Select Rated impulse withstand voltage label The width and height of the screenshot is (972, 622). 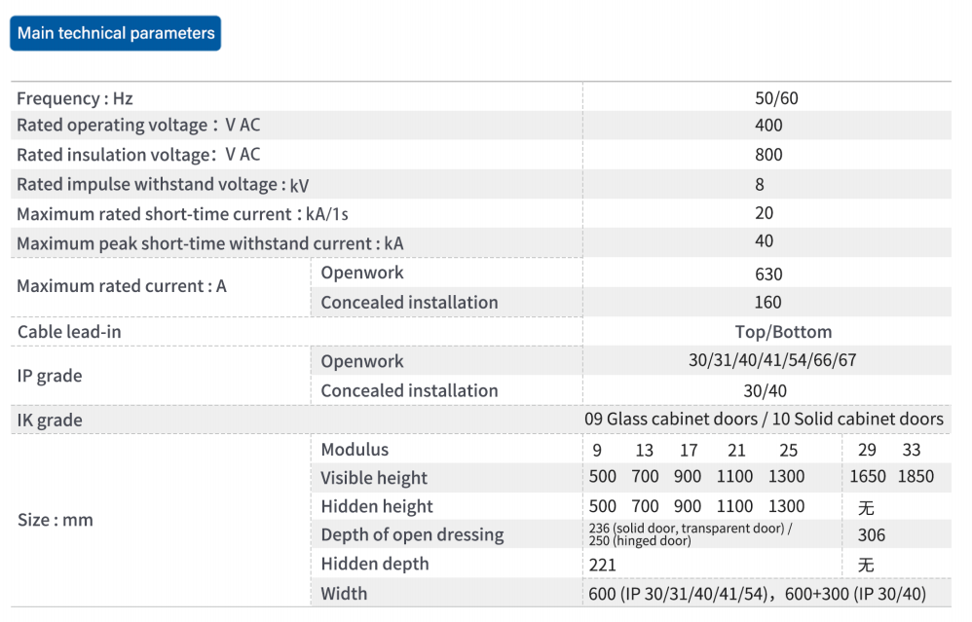pyautogui.click(x=163, y=185)
